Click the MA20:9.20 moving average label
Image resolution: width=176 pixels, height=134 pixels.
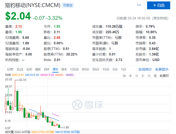click(x=47, y=75)
